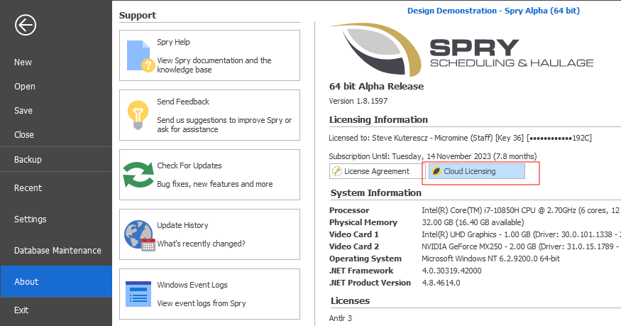Choose Save from the backstage menu
This screenshot has height=326, width=621.
tap(23, 111)
